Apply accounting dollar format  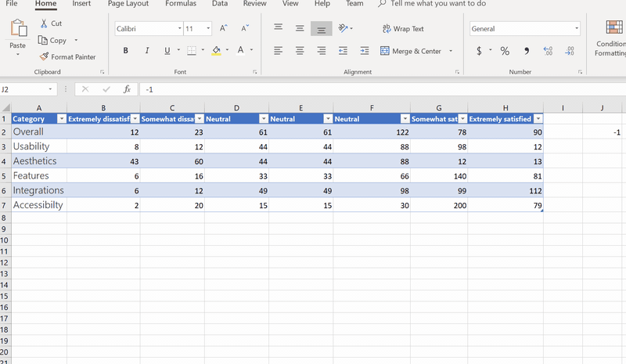tap(479, 51)
